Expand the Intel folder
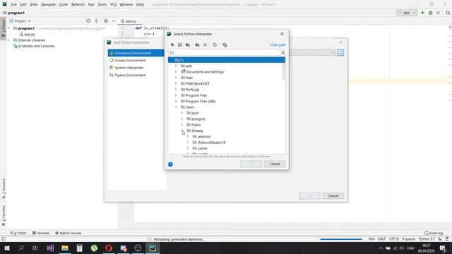 pos(176,78)
